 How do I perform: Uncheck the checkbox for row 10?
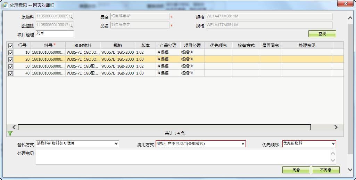pos(10,52)
